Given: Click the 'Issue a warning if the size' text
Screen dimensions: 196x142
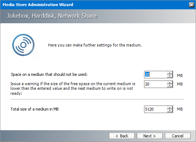Looking at the screenshot, I should coord(73,88).
